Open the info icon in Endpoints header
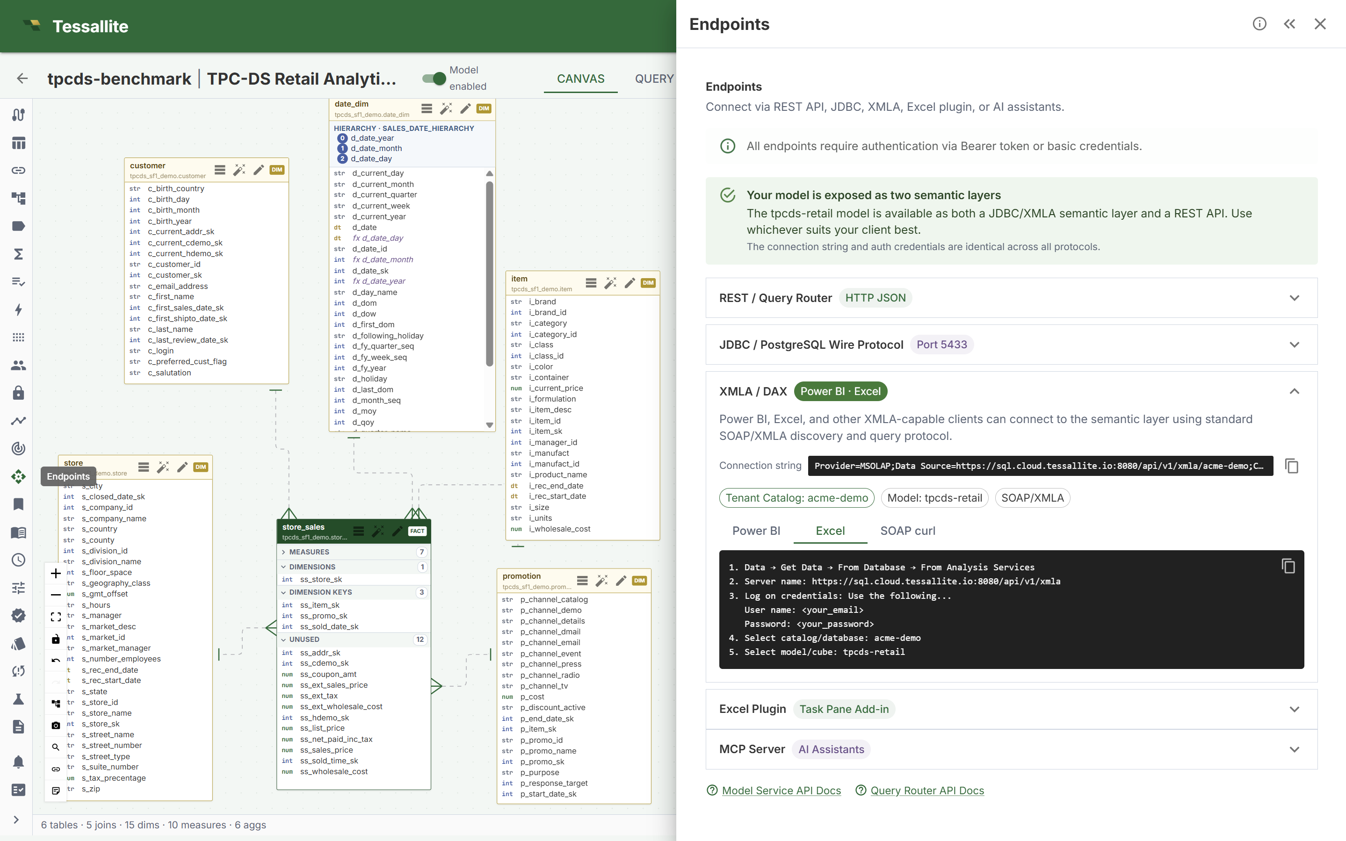1346x841 pixels. pos(1259,24)
